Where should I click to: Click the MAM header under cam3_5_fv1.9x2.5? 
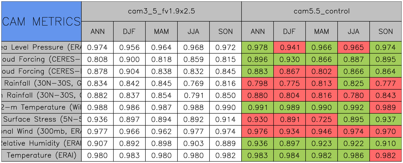pos(161,31)
